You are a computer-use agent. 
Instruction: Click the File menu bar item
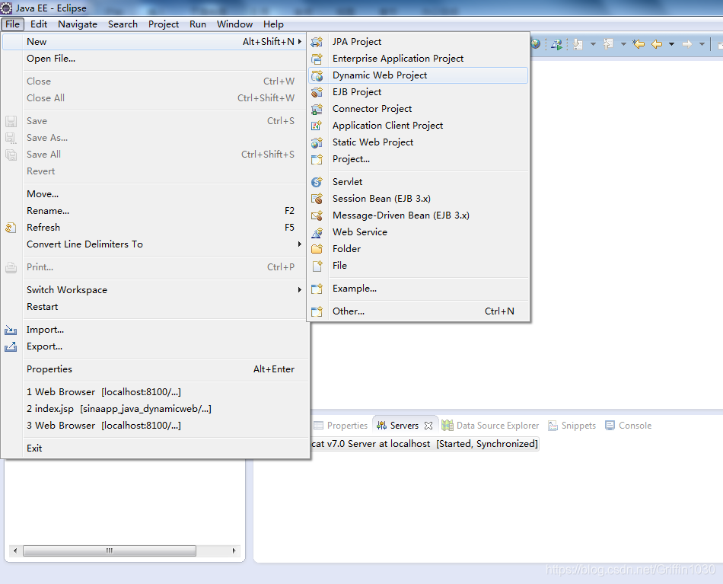[x=12, y=24]
